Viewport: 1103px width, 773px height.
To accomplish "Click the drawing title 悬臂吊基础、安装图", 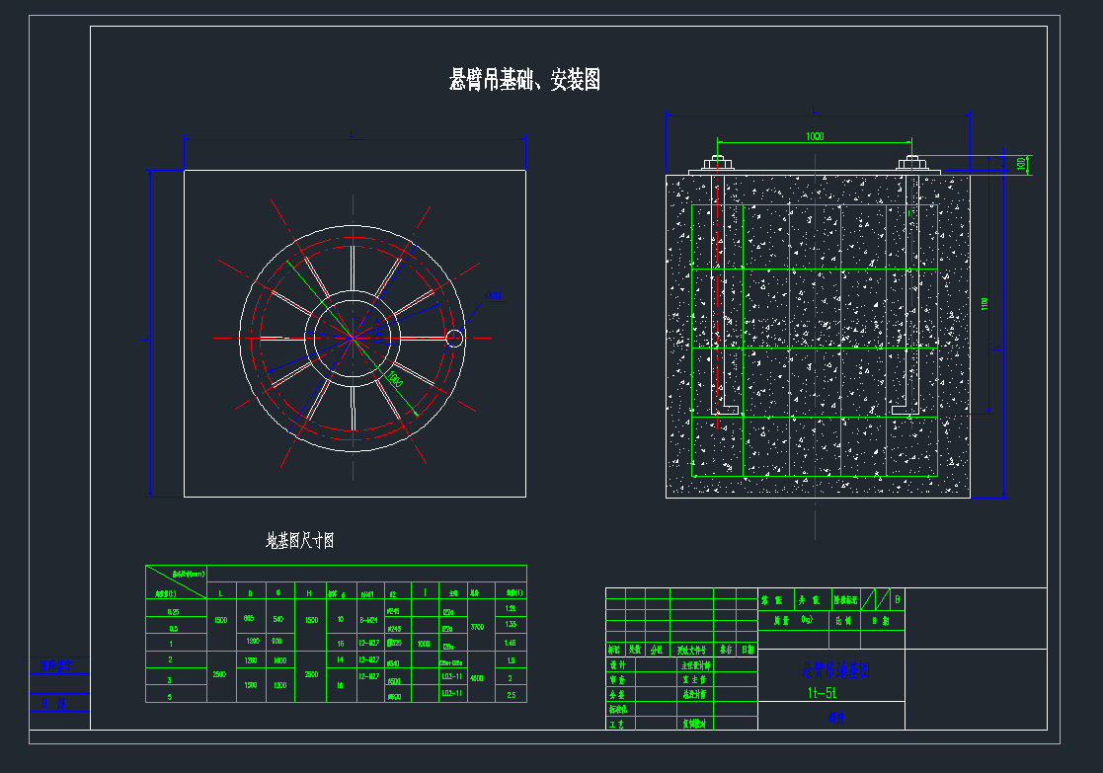I will 524,81.
